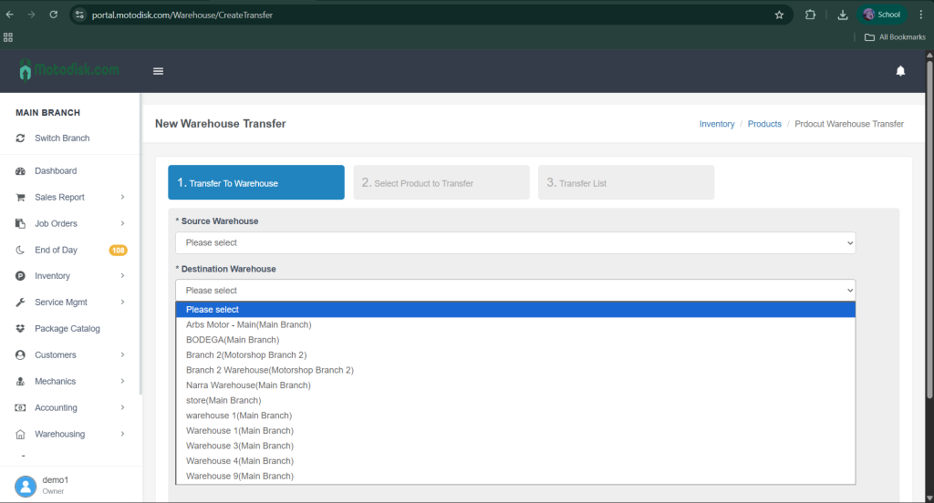Toggle the hamburger sidebar menu icon
This screenshot has width=934, height=503.
pos(158,71)
